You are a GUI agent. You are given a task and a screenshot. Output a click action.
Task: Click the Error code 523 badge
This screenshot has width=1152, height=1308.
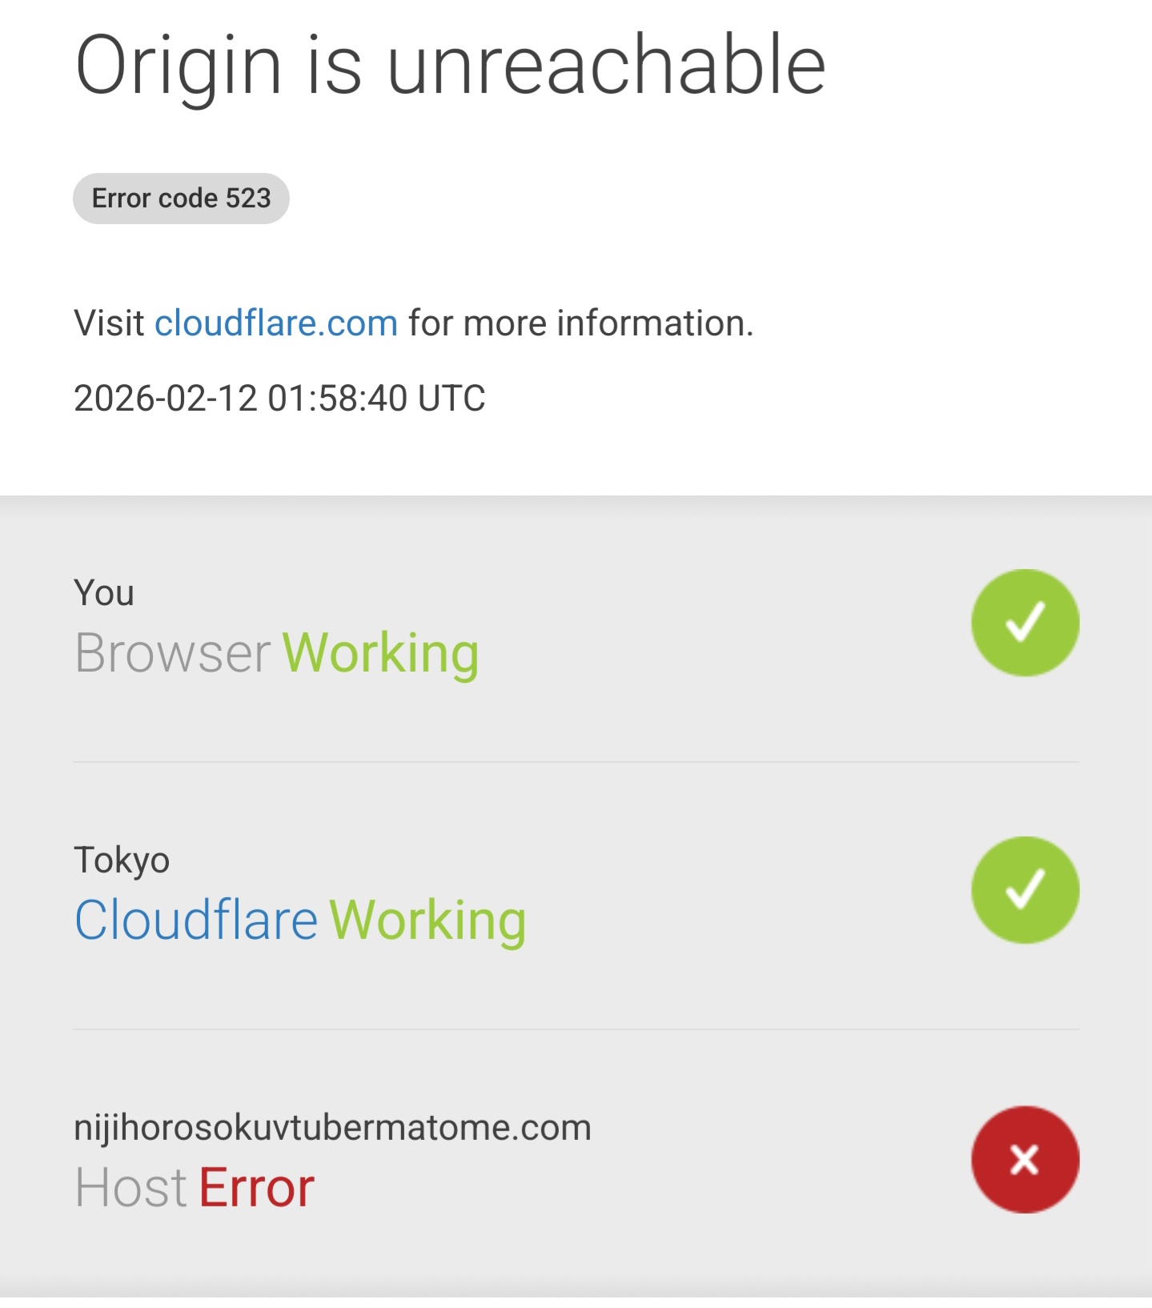click(x=181, y=199)
